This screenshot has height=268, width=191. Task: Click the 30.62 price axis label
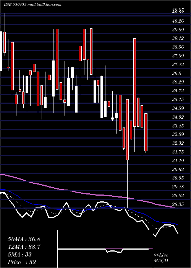pos(178,170)
